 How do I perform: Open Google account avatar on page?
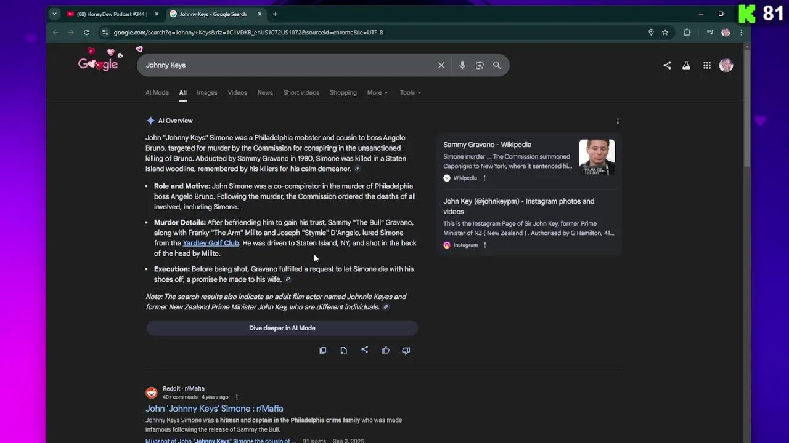[x=726, y=65]
